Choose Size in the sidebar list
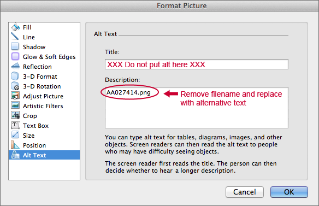The image size is (319, 206). coord(44,136)
